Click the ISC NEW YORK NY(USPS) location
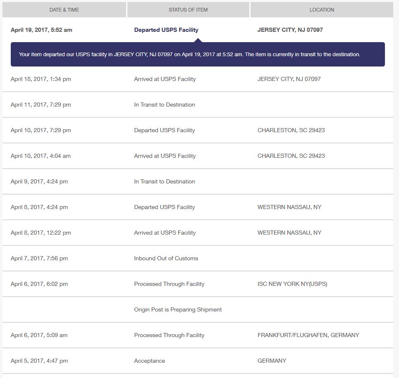 (292, 284)
